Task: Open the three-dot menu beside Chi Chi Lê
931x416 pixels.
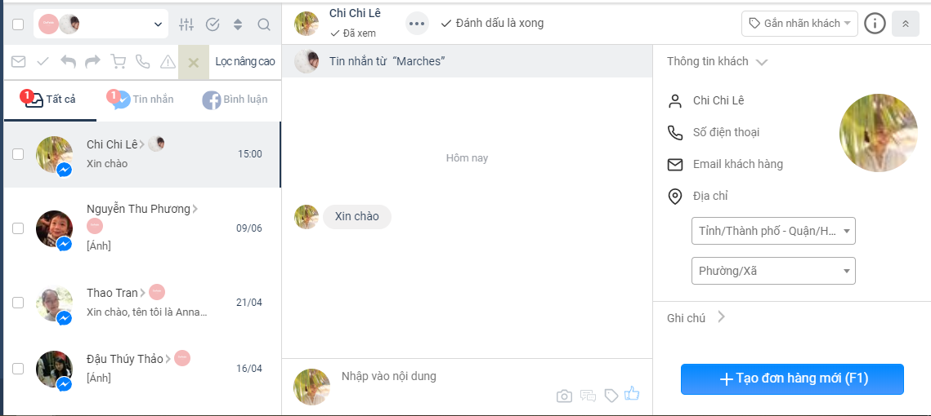Action: tap(417, 24)
